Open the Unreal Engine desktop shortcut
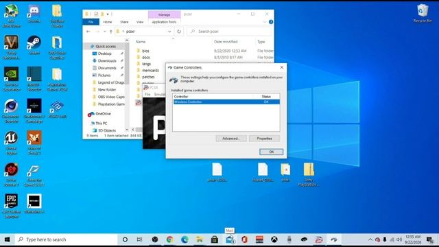This screenshot has width=439, height=247. pos(11,143)
